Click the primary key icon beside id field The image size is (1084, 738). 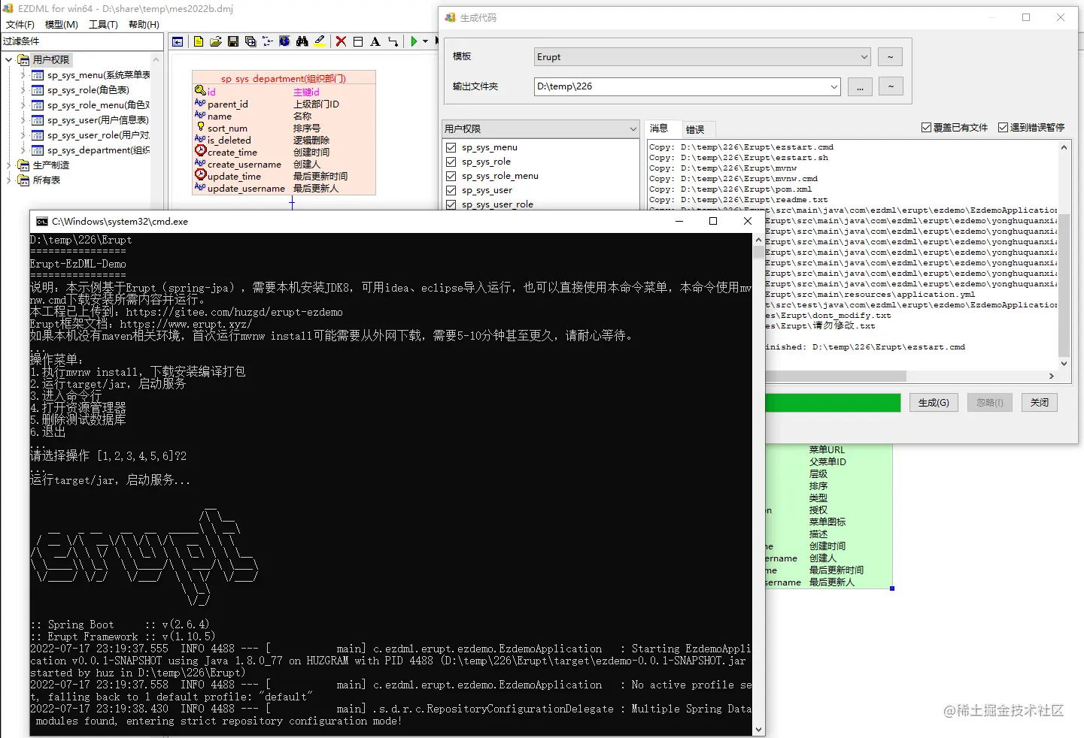tap(200, 91)
